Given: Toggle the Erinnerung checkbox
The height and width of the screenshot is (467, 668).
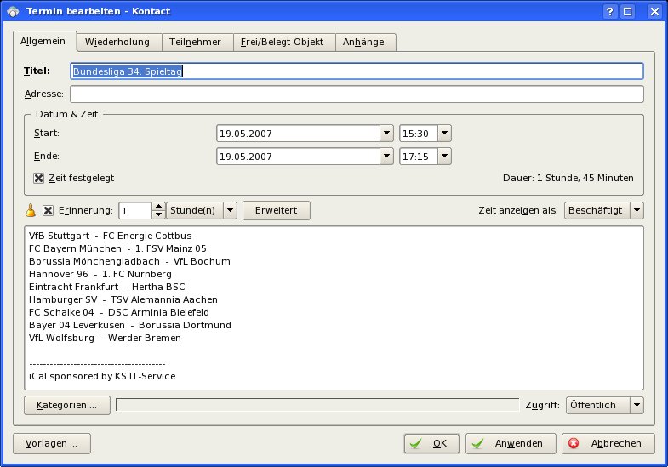Looking at the screenshot, I should (x=48, y=210).
